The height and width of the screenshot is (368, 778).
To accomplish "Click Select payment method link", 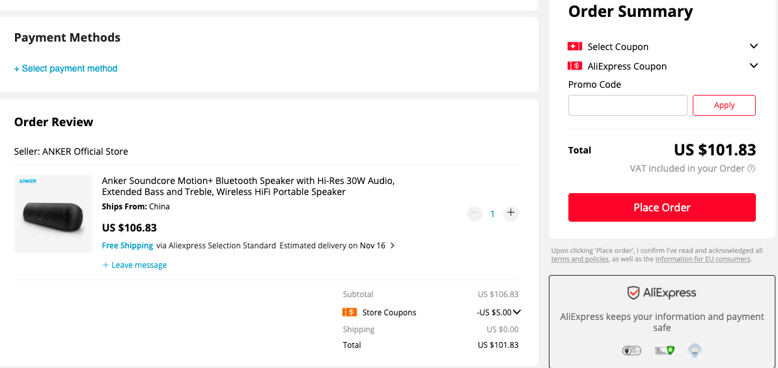I will tap(66, 68).
